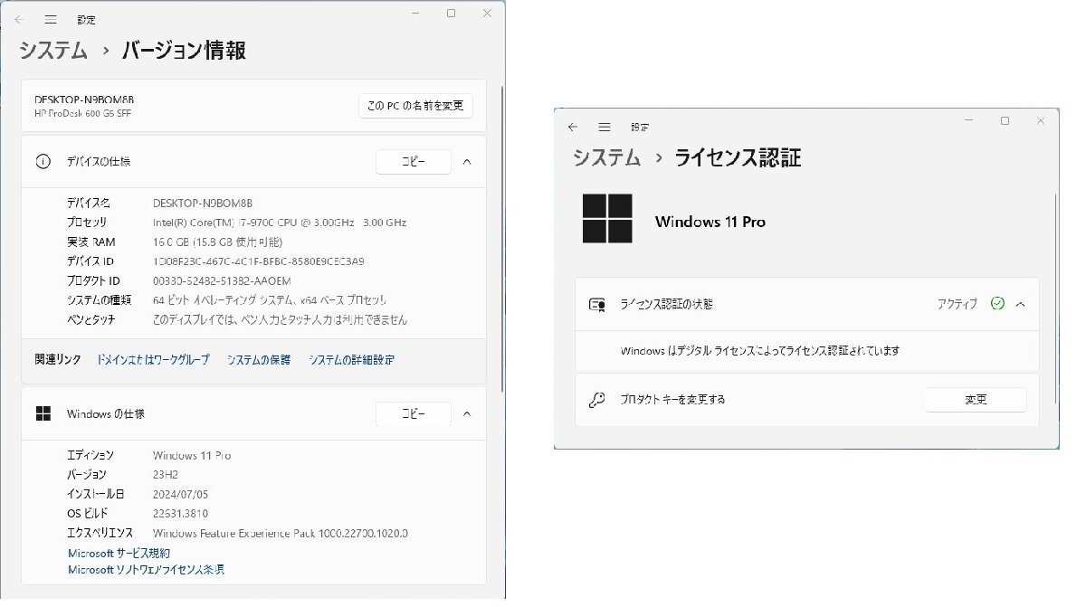Click システム breadcrumb in バージョン情報 window
The height and width of the screenshot is (607, 1086).
pyautogui.click(x=53, y=51)
